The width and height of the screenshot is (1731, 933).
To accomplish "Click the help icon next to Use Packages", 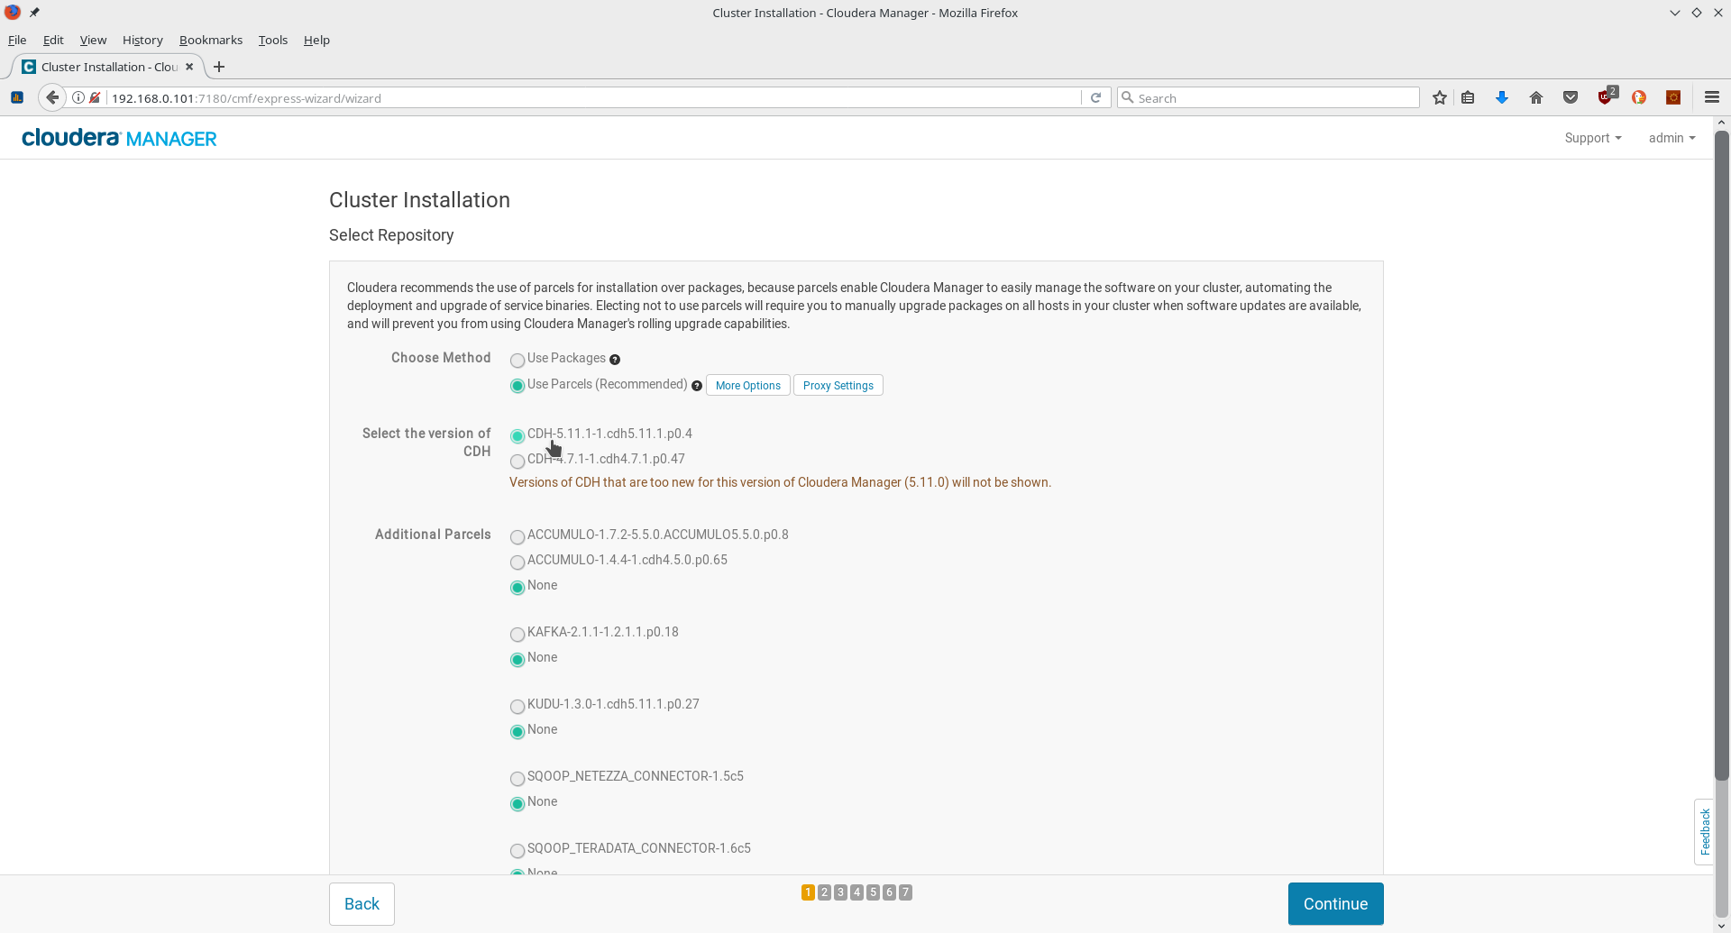I will (x=615, y=360).
